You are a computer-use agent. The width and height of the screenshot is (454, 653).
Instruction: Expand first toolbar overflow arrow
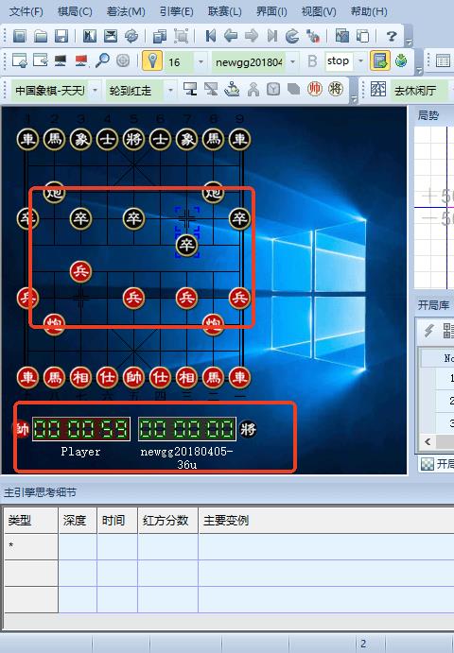tap(409, 43)
